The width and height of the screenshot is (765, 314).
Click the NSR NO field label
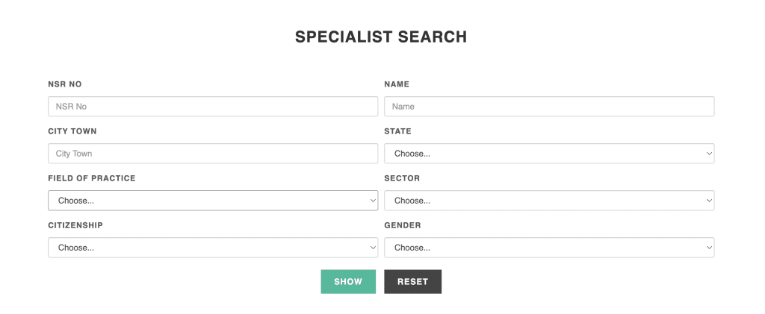pos(65,84)
